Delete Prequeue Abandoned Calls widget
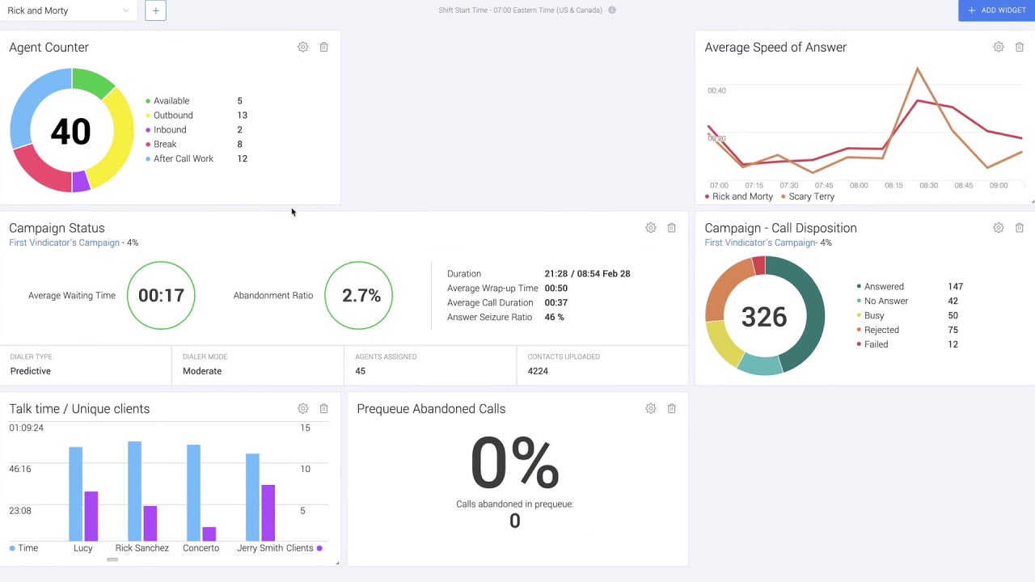 [671, 409]
